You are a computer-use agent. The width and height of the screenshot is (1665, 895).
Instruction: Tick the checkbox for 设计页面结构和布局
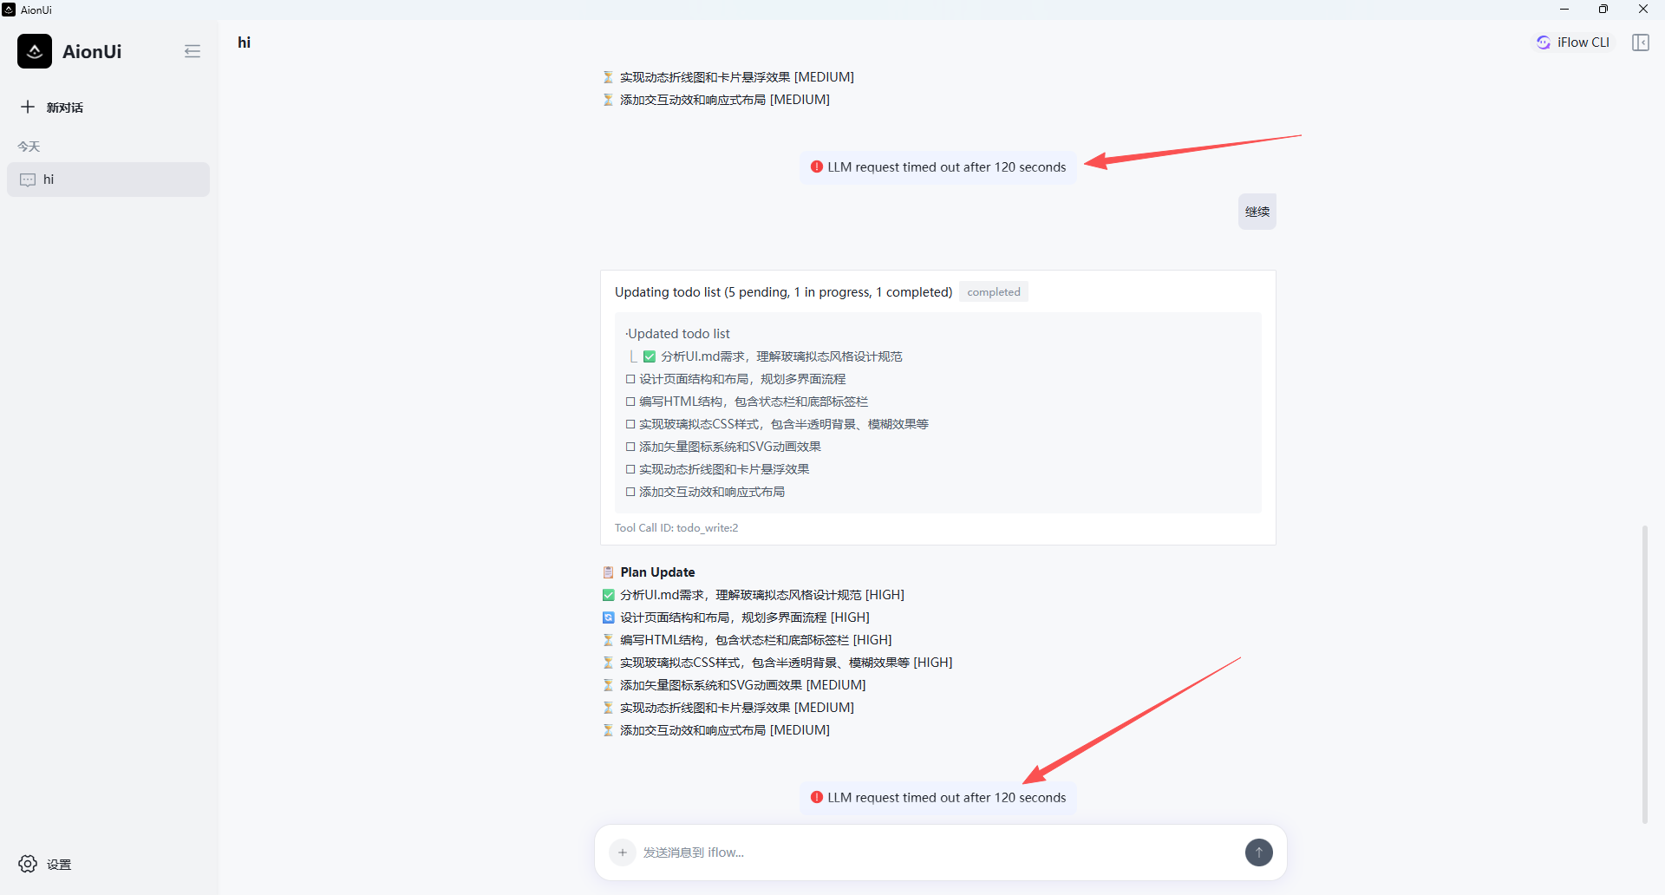click(630, 379)
